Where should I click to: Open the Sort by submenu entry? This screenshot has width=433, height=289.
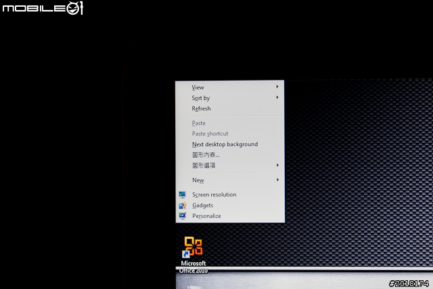click(x=230, y=98)
